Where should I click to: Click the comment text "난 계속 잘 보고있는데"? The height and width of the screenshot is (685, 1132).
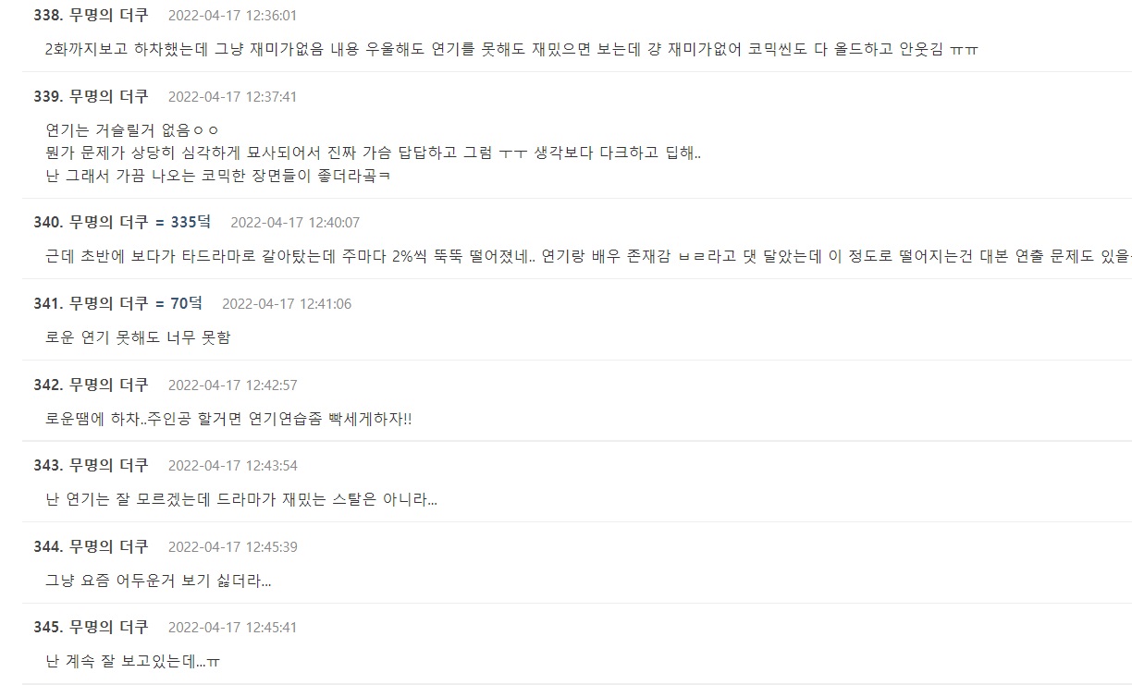click(132, 662)
